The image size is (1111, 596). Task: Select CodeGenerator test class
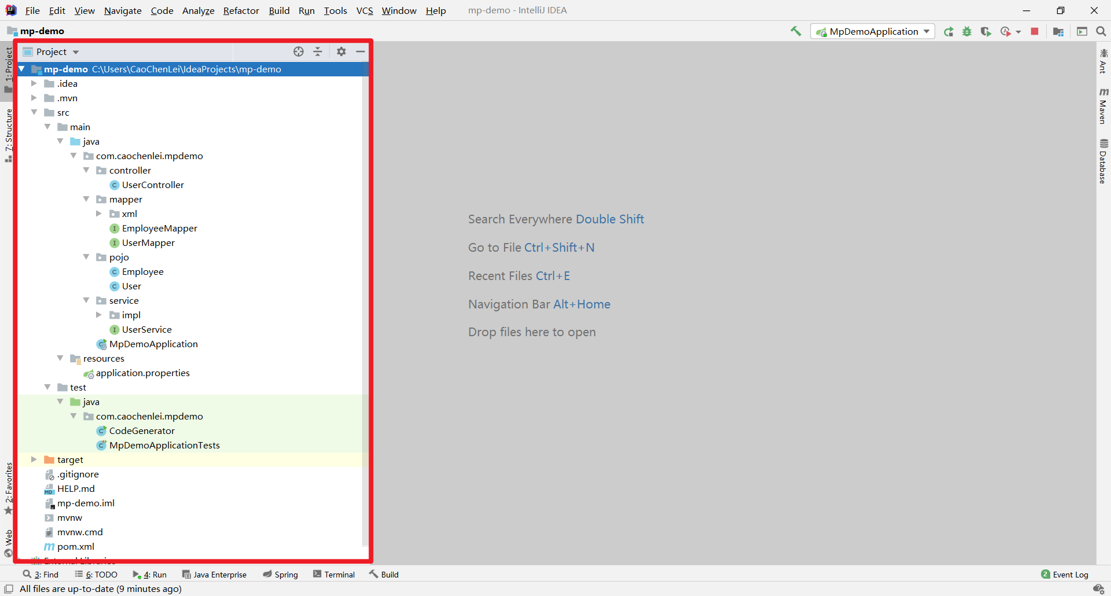coord(142,431)
